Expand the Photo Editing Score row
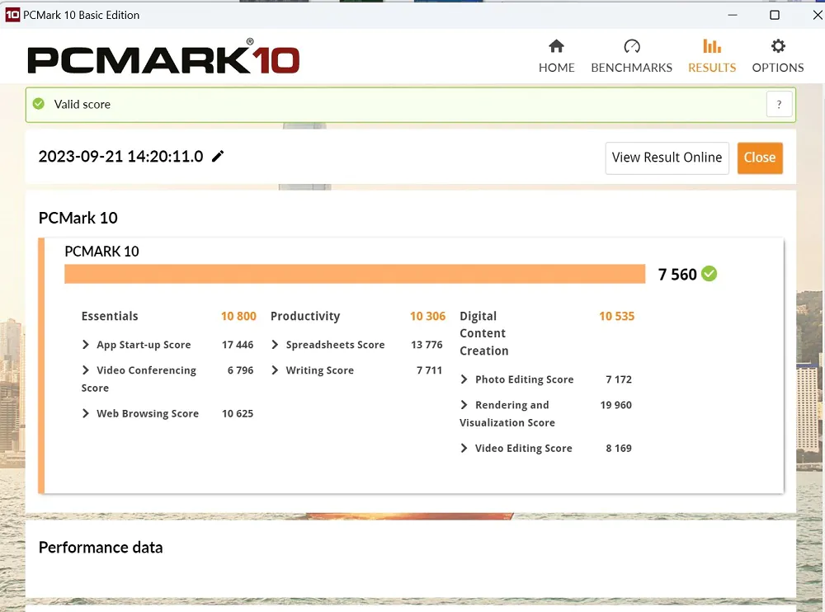This screenshot has height=612, width=825. point(464,379)
